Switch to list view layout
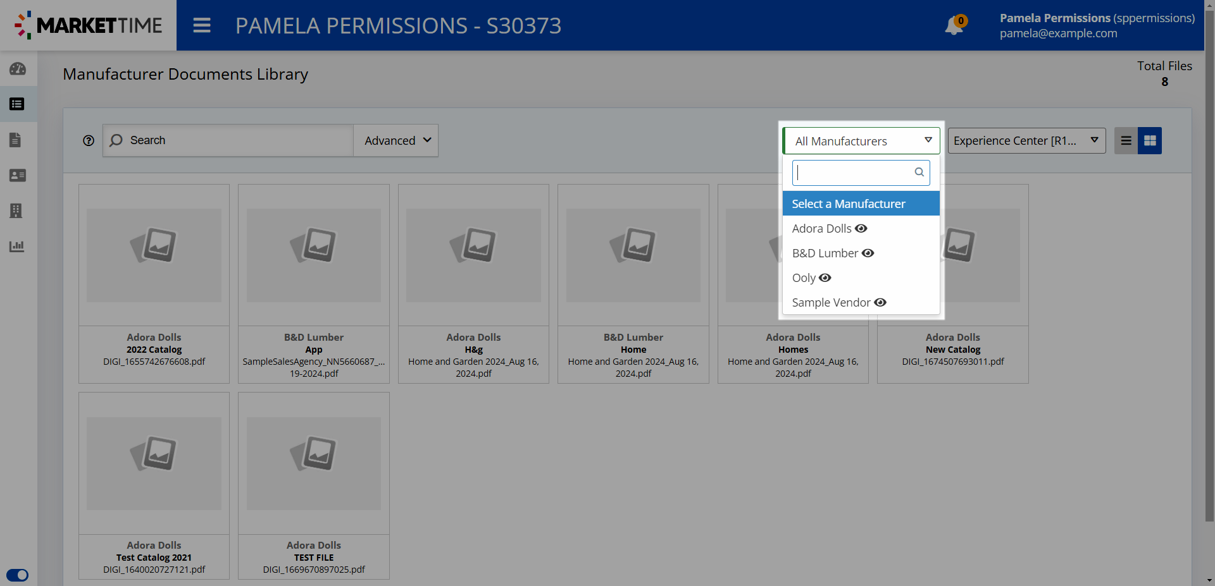Screen dimensions: 1215x586 coord(1126,140)
